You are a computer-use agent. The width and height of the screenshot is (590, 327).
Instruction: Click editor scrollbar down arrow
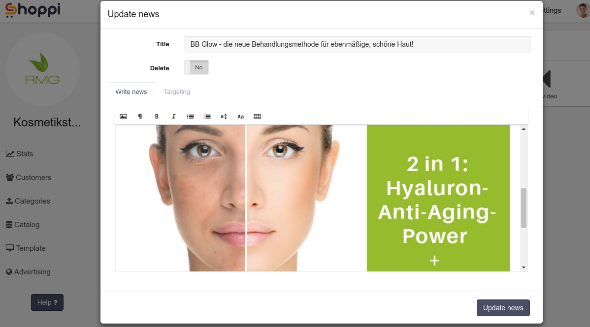[524, 268]
